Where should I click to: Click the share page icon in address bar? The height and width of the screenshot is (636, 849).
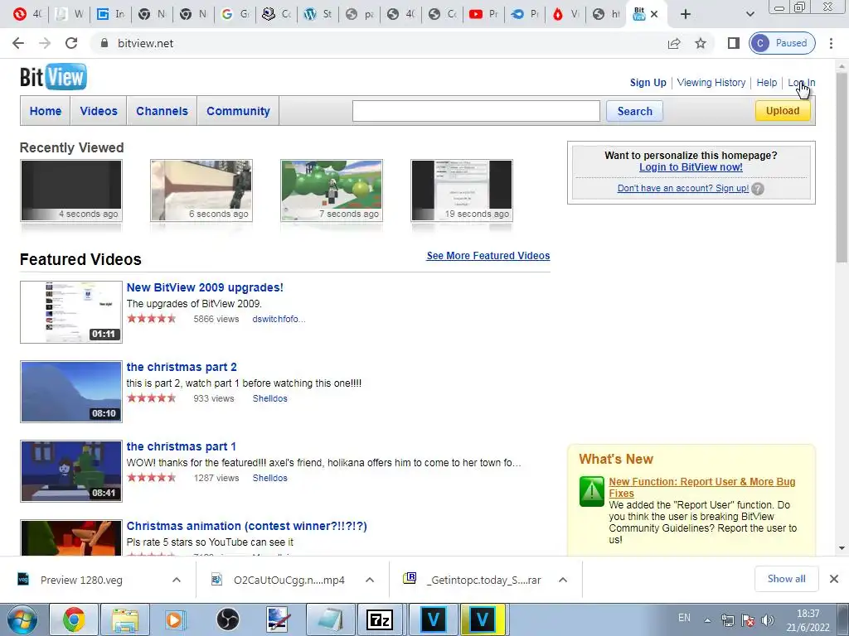(674, 43)
